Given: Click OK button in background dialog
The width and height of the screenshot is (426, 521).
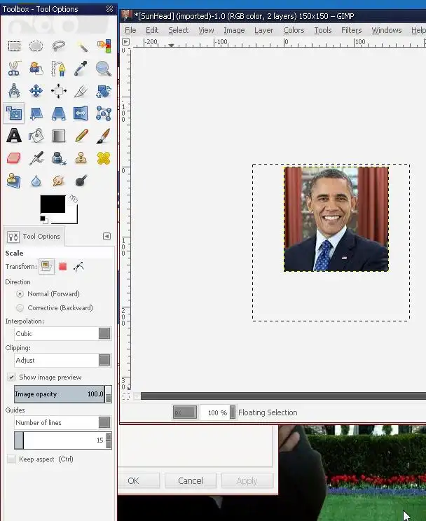Looking at the screenshot, I should click(x=134, y=481).
